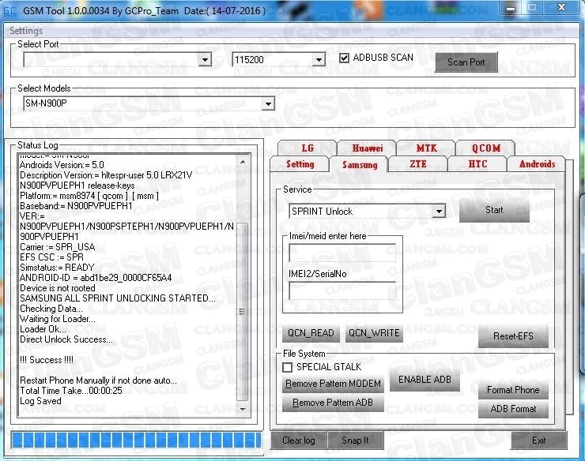Image resolution: width=585 pixels, height=461 pixels.
Task: Click 'SAMSUNG ALL SPRINT UNLOCKING STARTED...' log line
Action: pyautogui.click(x=118, y=298)
